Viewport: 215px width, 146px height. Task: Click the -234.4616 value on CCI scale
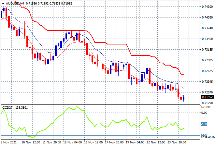tap(207, 138)
